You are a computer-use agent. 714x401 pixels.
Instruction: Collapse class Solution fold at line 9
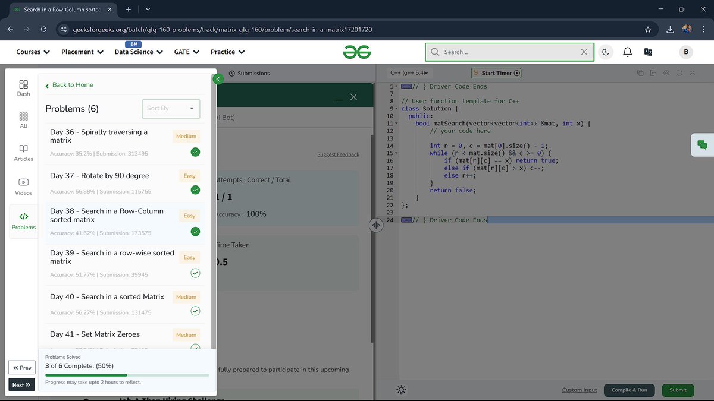point(396,109)
